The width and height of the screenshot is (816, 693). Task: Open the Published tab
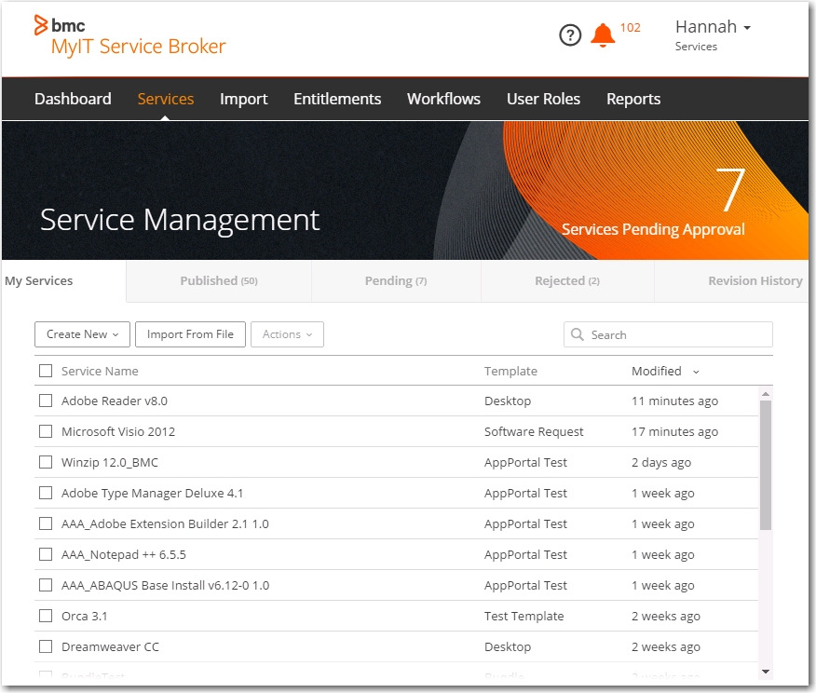point(218,281)
